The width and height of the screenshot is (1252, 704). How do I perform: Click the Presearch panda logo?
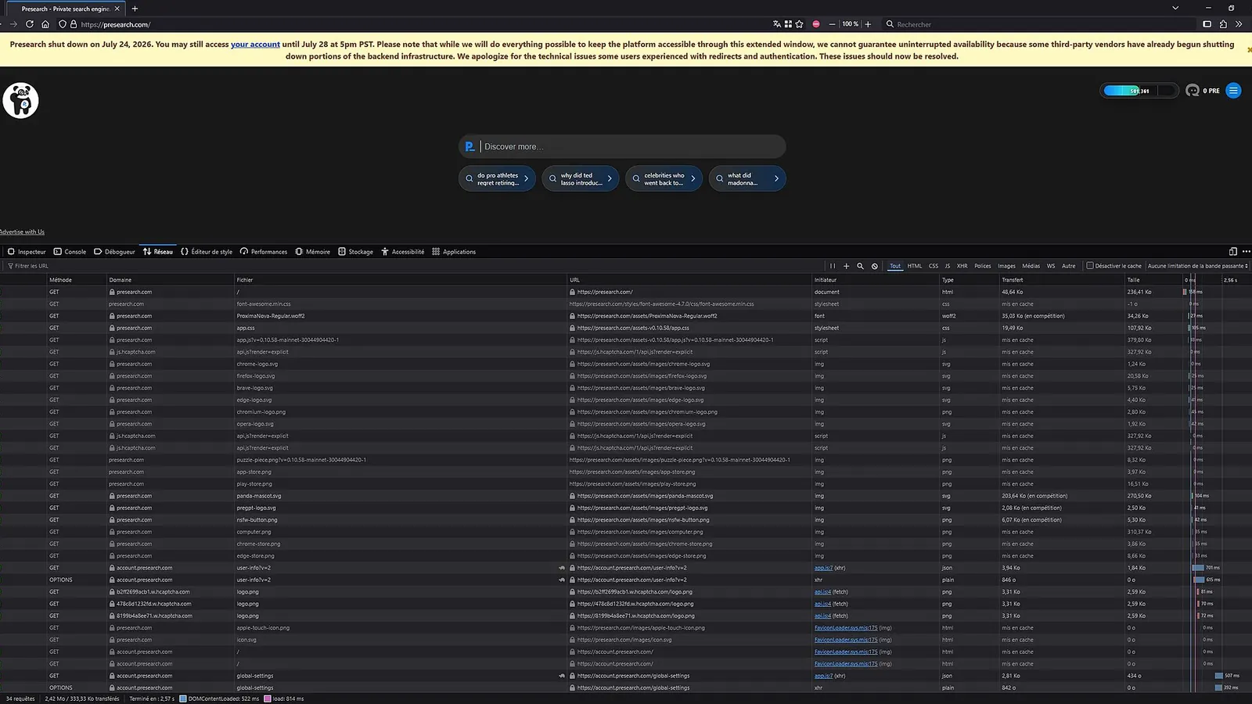(x=21, y=100)
